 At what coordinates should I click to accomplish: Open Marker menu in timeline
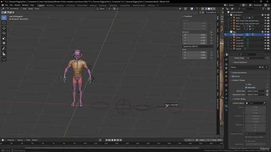click(35, 140)
